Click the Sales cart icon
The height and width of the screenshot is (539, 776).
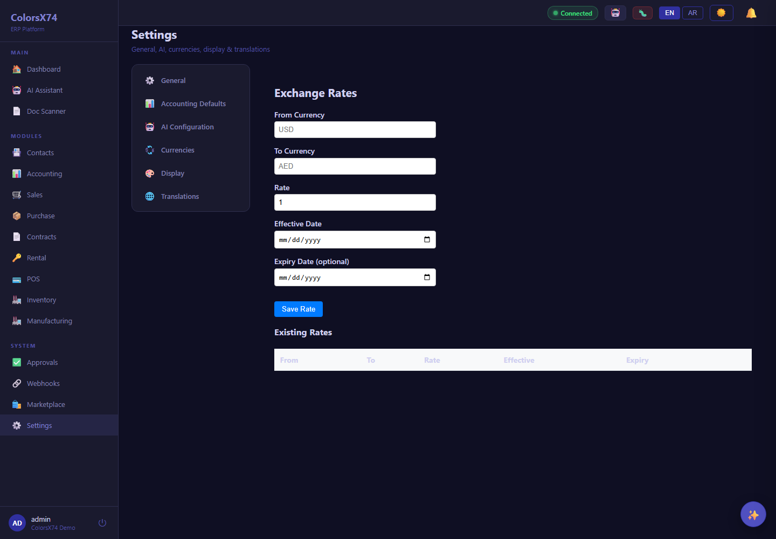tap(17, 195)
